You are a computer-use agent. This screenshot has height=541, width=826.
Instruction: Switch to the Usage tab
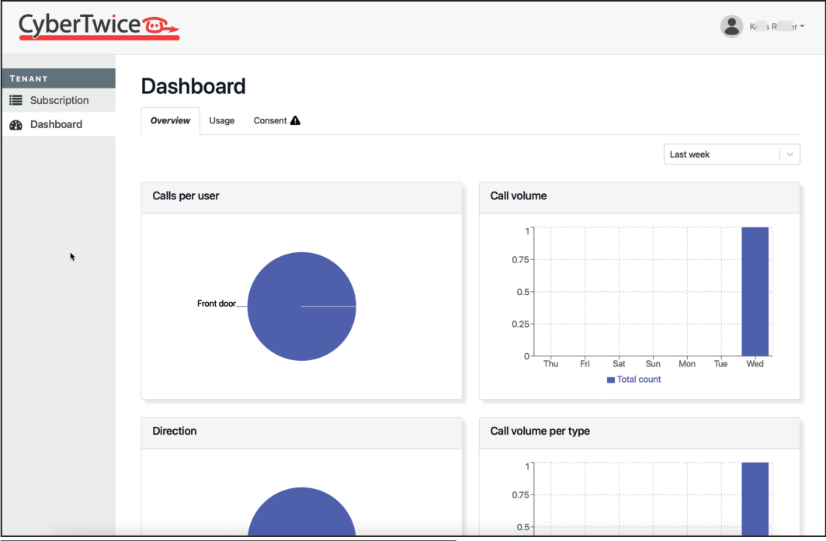tap(222, 120)
